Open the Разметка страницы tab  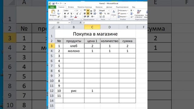coord(85,7)
